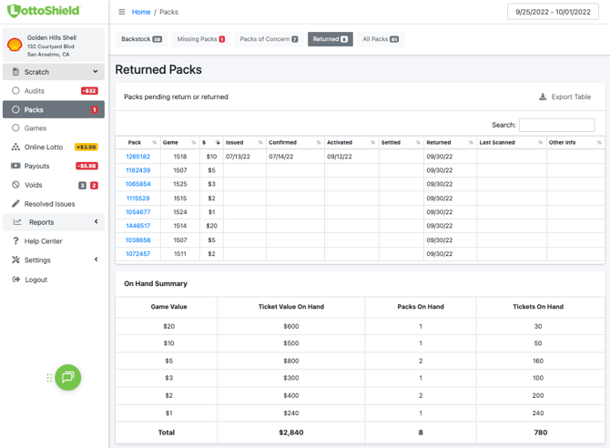The width and height of the screenshot is (610, 448).
Task: Click the Audits sidebar icon
Action: (15, 91)
